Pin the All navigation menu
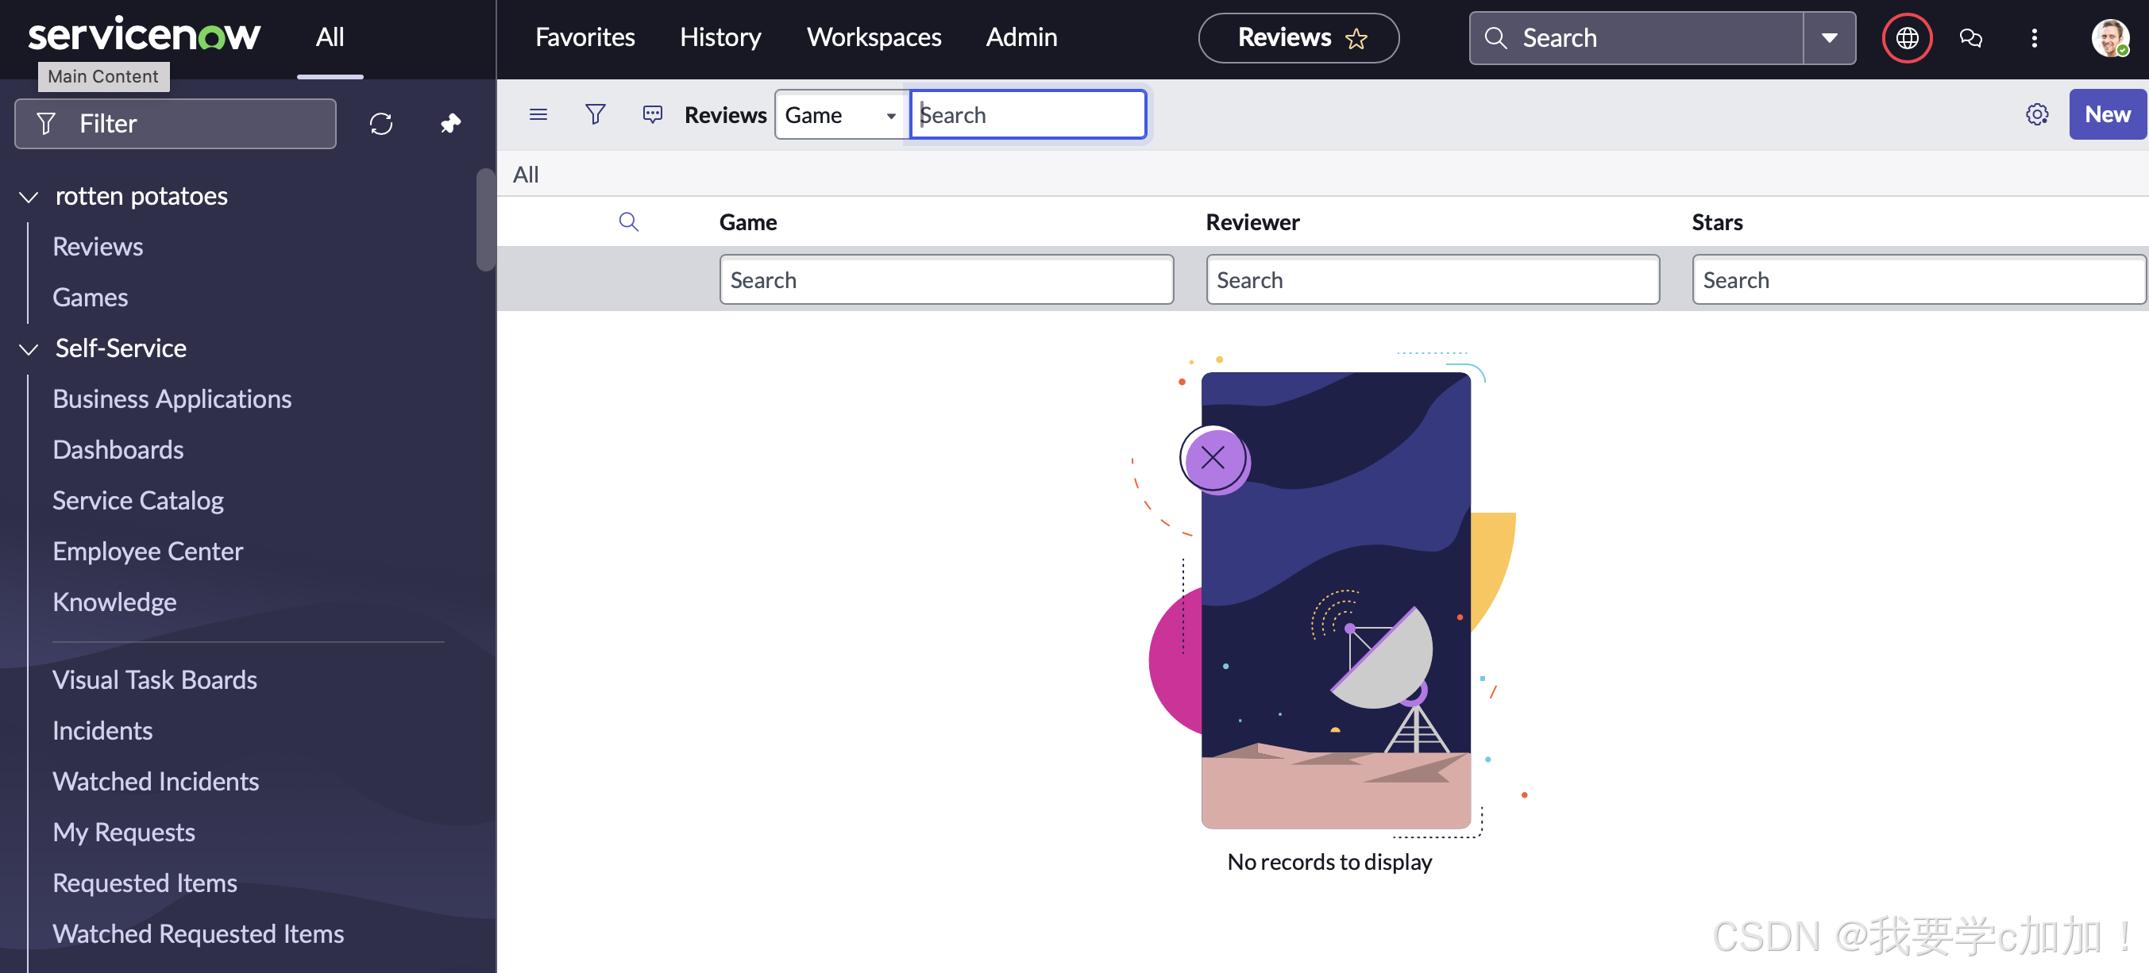 tap(450, 123)
